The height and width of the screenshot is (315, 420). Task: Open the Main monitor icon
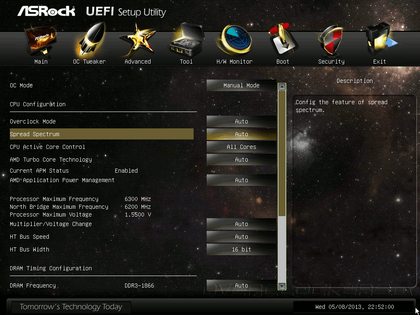pos(41,40)
